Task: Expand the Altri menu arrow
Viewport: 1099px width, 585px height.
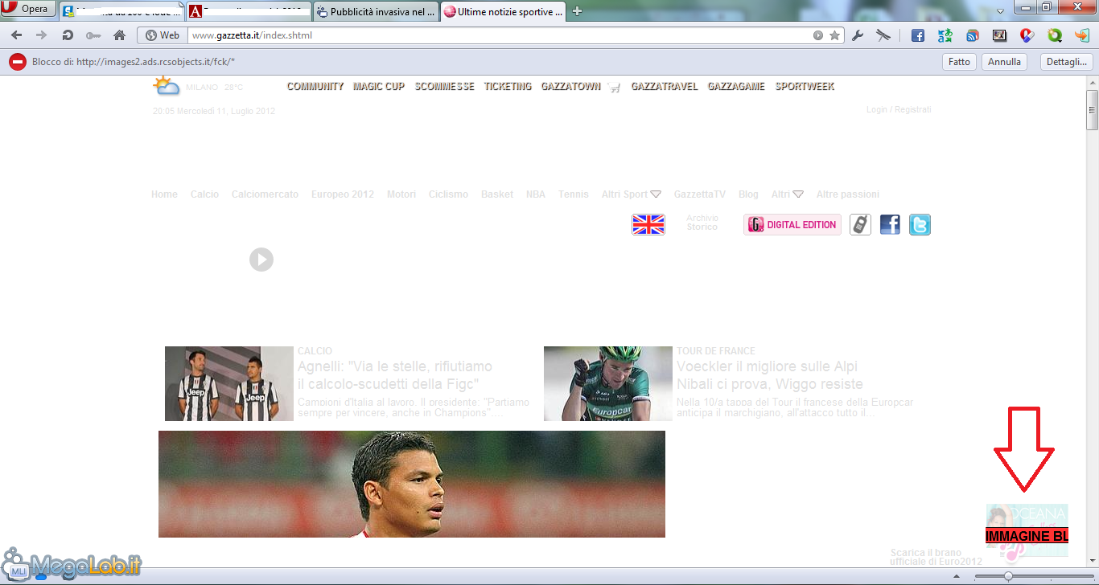Action: tap(798, 194)
